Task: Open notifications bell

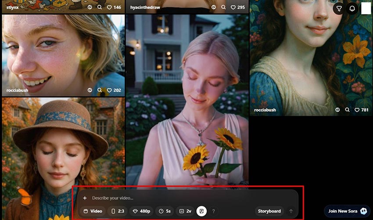Action: (x=352, y=8)
